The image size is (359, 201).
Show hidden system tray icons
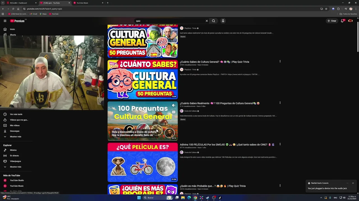(x=321, y=198)
